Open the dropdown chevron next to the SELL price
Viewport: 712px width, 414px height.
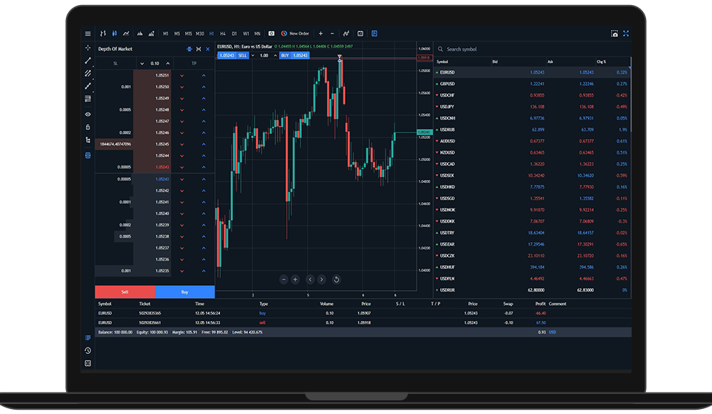coord(252,56)
